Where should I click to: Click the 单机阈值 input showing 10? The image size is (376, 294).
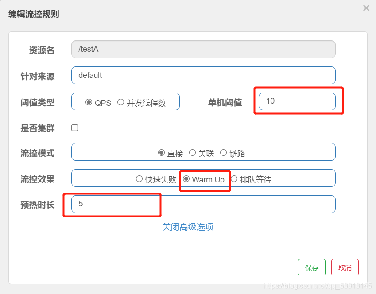298,101
